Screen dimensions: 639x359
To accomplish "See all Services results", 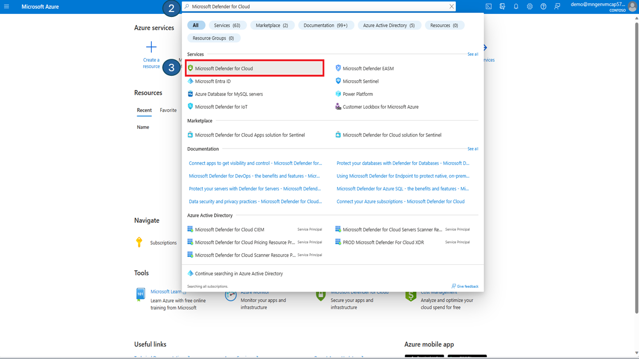I will click(473, 54).
